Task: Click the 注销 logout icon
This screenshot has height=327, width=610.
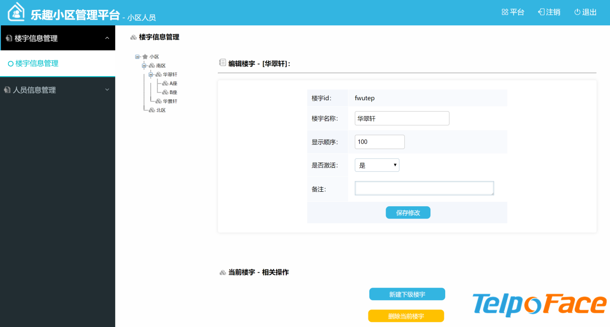Action: pos(541,12)
